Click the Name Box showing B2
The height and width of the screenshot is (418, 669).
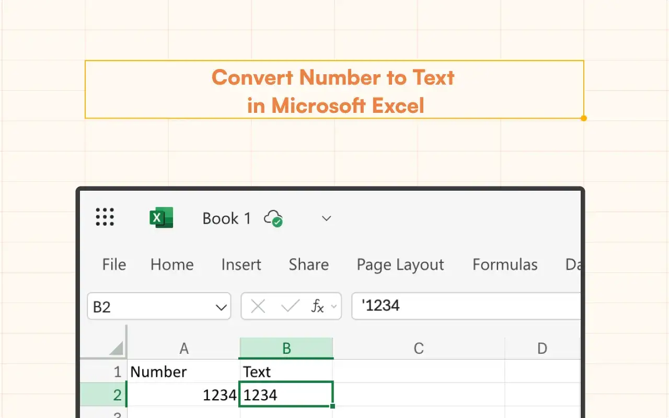pos(159,306)
